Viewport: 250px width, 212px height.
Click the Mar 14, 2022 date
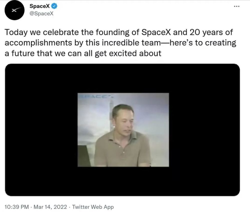pyautogui.click(x=50, y=207)
